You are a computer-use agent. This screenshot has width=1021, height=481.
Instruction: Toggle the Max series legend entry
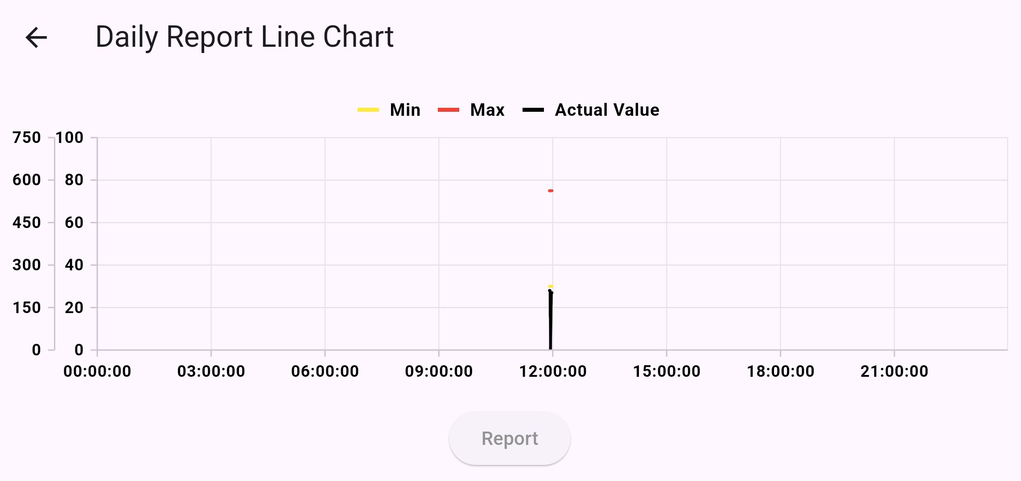click(x=471, y=110)
